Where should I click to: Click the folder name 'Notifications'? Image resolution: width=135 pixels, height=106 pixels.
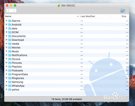[20, 55]
